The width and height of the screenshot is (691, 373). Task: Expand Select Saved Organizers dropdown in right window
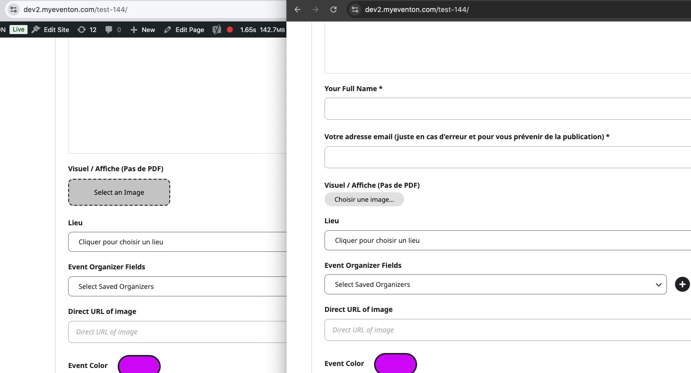coord(495,284)
